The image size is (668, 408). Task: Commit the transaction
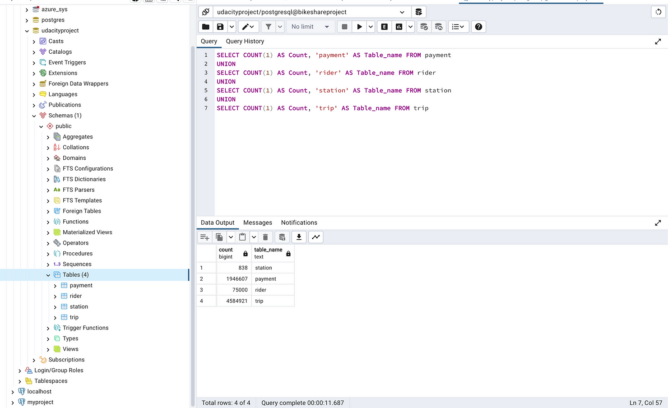point(424,27)
